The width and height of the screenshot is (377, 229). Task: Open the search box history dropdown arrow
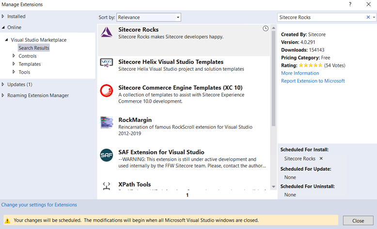(374, 17)
